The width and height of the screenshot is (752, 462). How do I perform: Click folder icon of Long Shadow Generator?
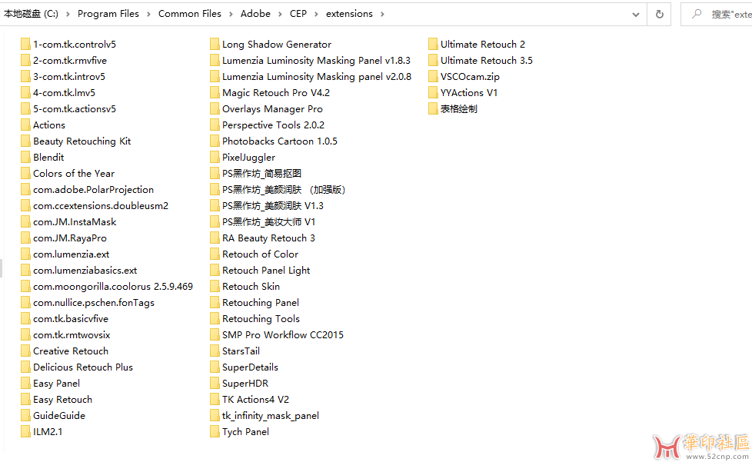click(215, 44)
